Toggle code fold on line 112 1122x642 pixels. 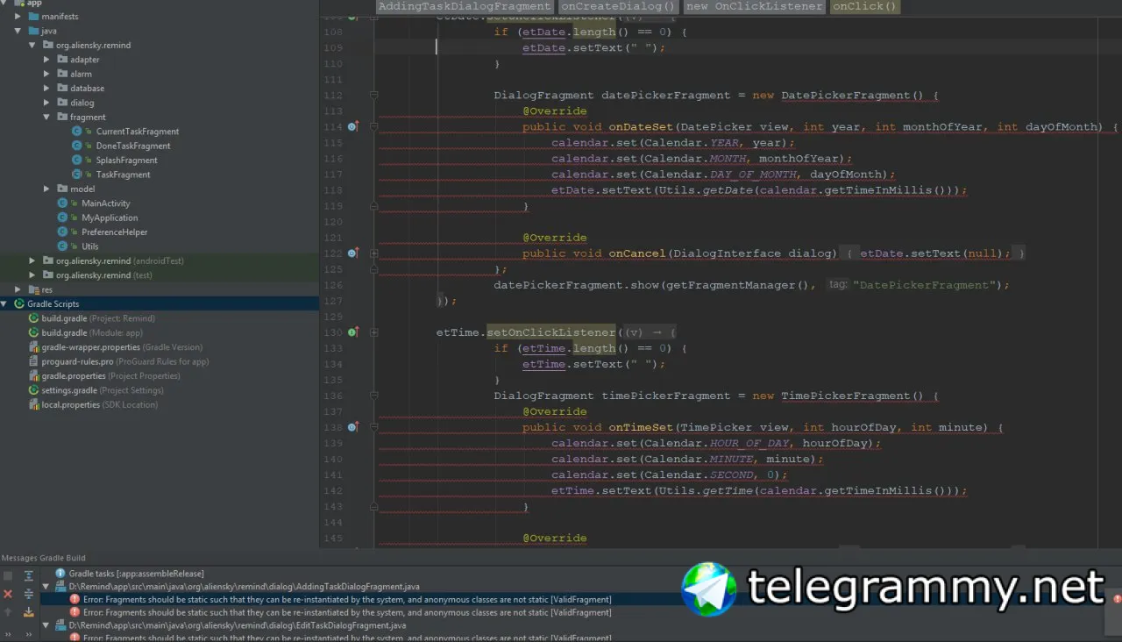[x=373, y=96]
